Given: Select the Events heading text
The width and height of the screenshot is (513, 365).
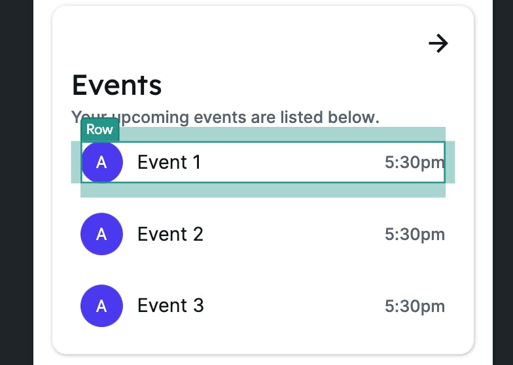Looking at the screenshot, I should 116,85.
